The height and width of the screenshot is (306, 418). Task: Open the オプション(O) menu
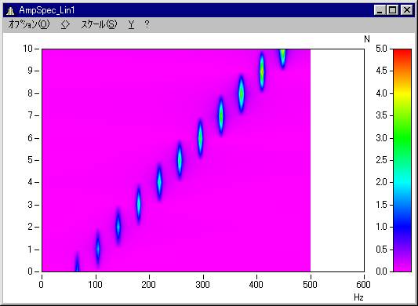tap(29, 24)
